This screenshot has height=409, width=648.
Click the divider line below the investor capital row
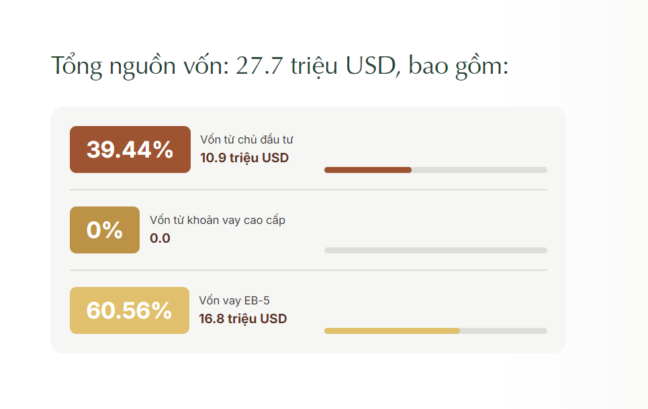click(308, 190)
